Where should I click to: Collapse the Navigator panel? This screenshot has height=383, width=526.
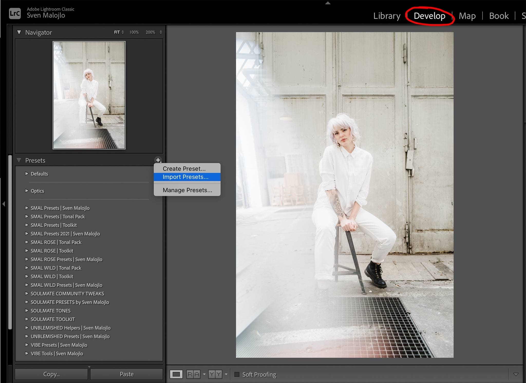(19, 32)
